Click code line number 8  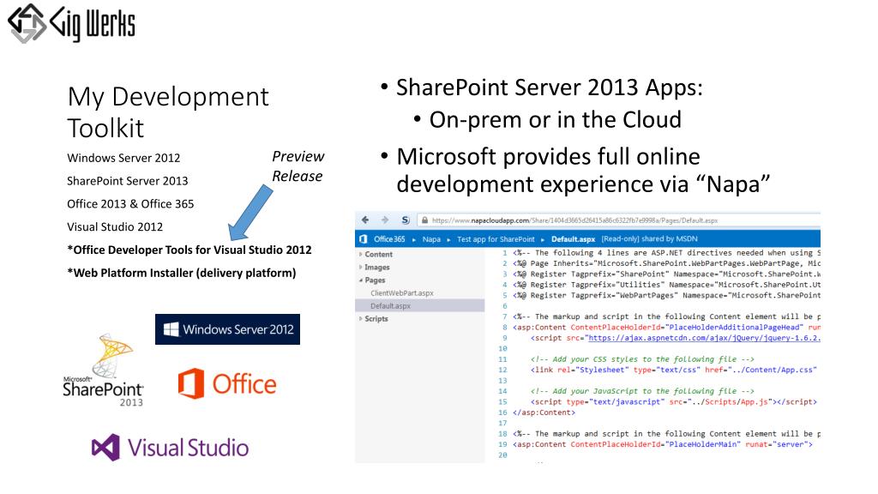pos(504,328)
